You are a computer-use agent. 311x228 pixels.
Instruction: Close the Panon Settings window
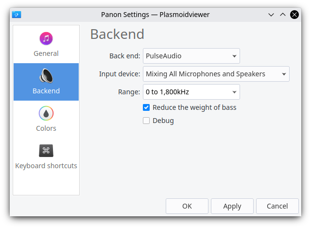coord(294,15)
